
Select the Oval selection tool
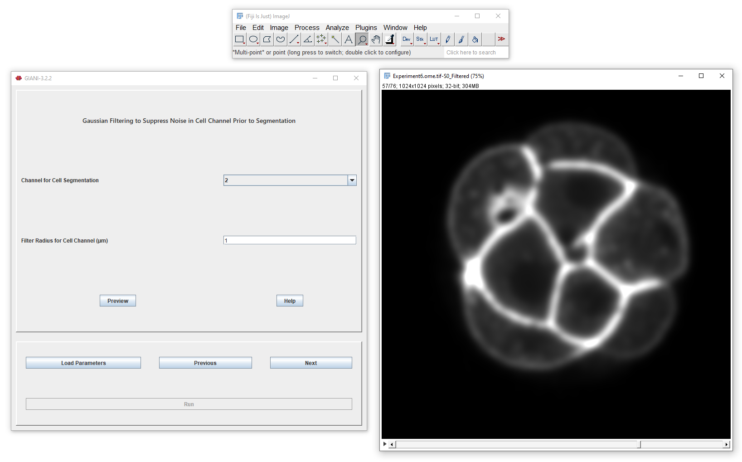click(x=253, y=39)
